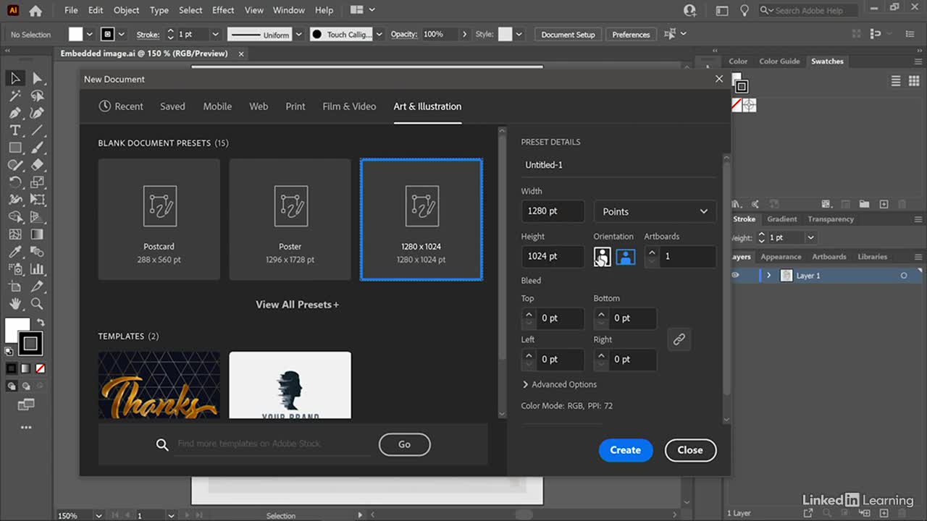Switch to the Recent tab
The image size is (927, 521).
[121, 106]
